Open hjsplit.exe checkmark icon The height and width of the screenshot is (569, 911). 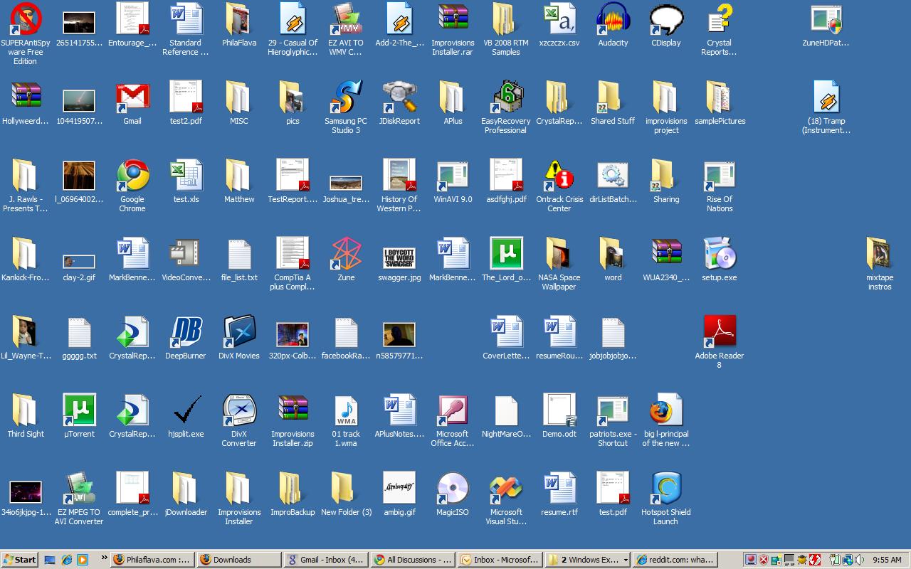186,410
